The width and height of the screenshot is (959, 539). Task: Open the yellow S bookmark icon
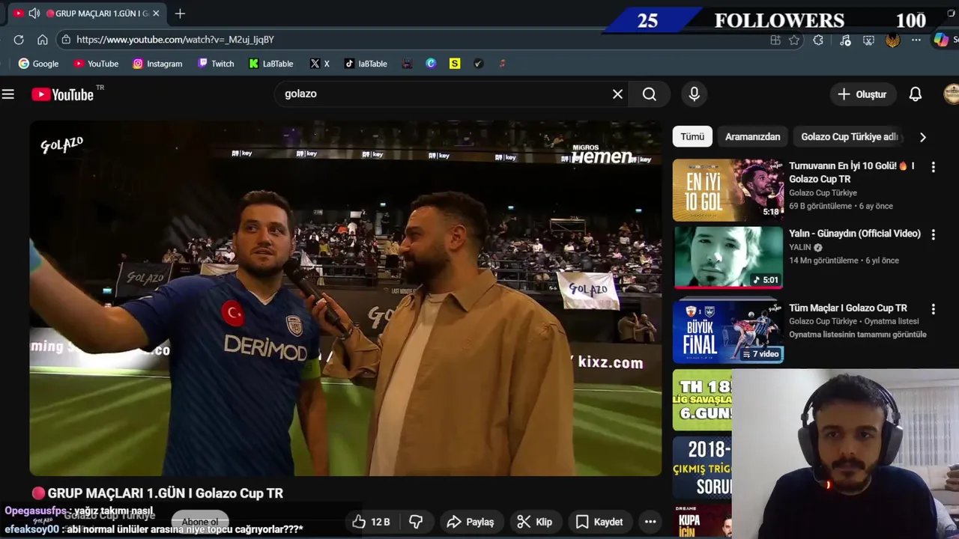tap(455, 64)
